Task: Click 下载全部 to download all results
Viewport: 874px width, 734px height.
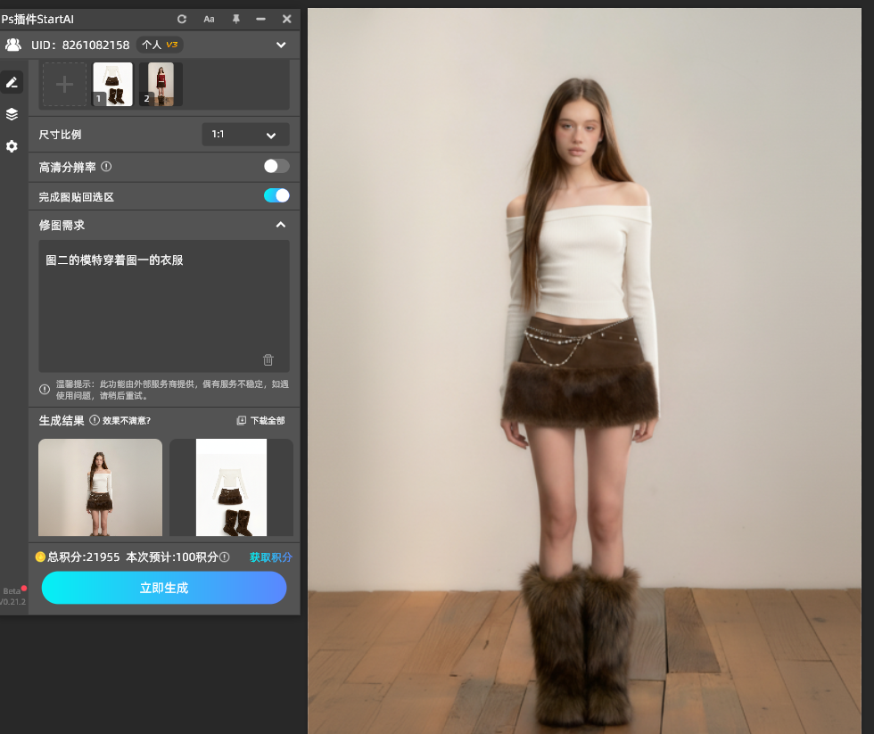Action: (261, 420)
